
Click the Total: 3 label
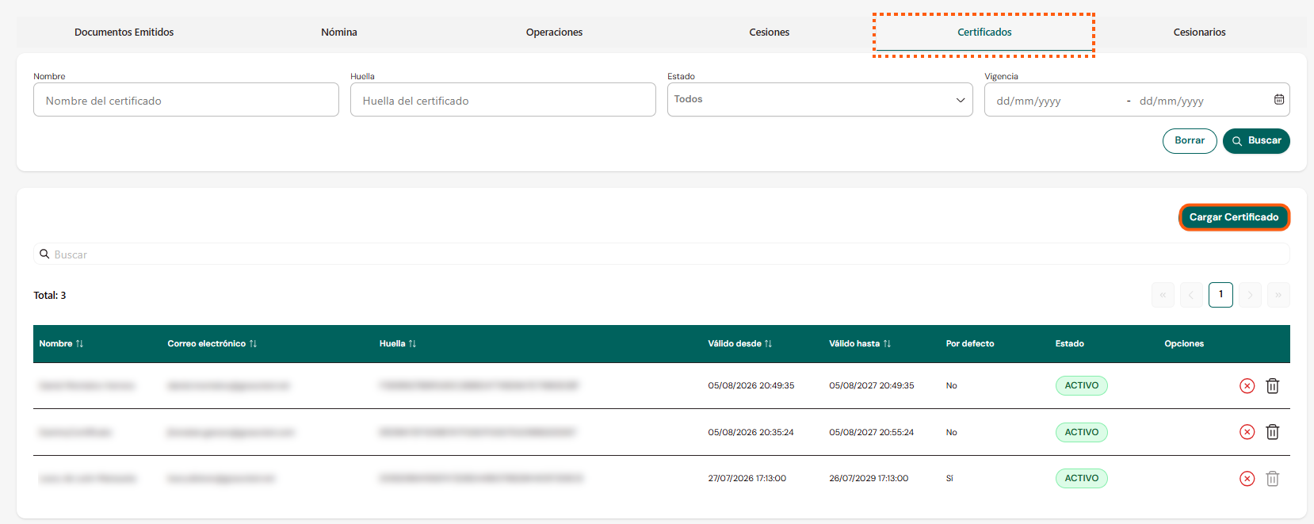50,296
